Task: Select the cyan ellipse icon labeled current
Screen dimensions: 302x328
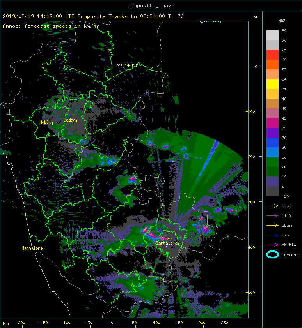Action: click(272, 255)
